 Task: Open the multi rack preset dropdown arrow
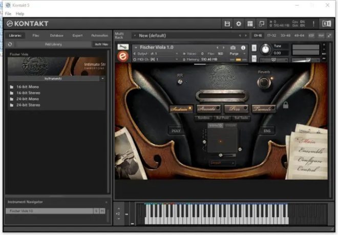135,35
